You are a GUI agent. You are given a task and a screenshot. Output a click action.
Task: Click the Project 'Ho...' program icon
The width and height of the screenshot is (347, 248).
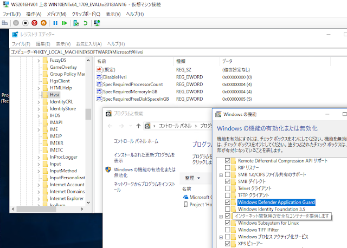[186, 205]
